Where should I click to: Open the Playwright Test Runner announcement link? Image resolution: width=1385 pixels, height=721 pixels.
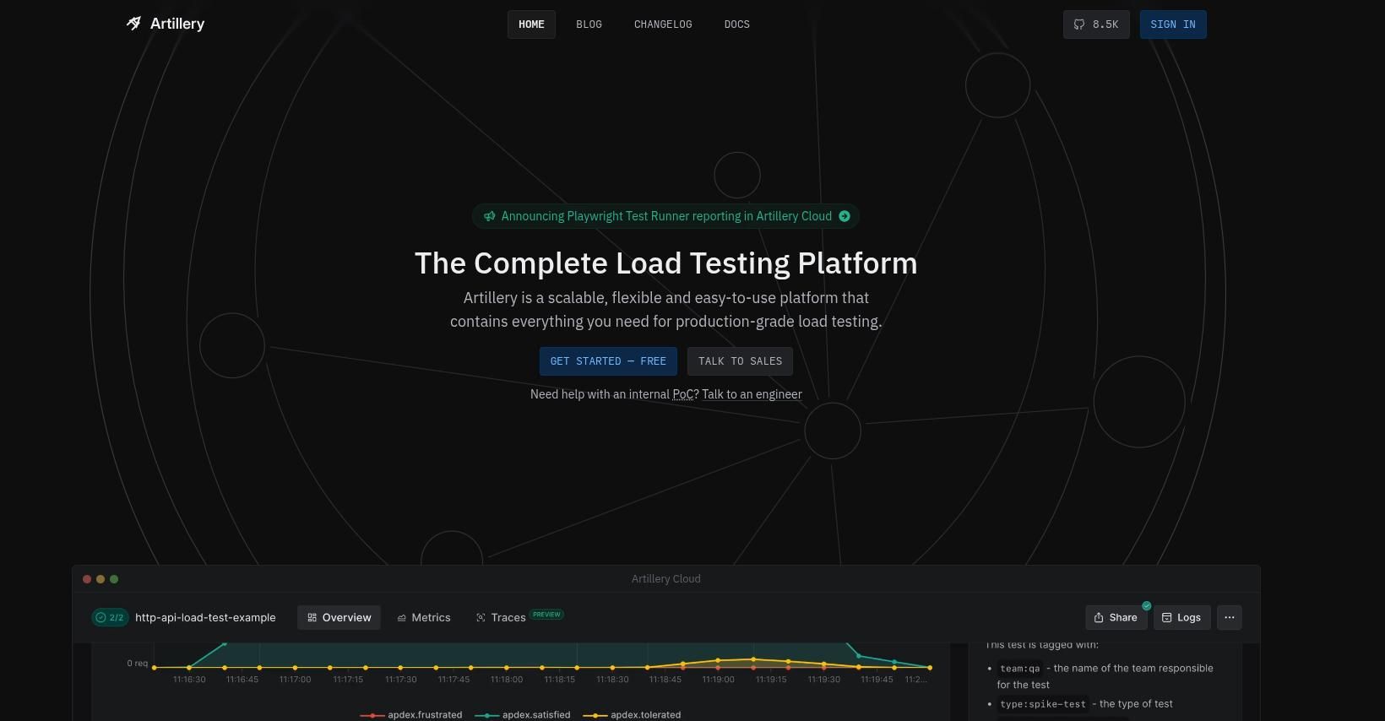click(x=665, y=216)
